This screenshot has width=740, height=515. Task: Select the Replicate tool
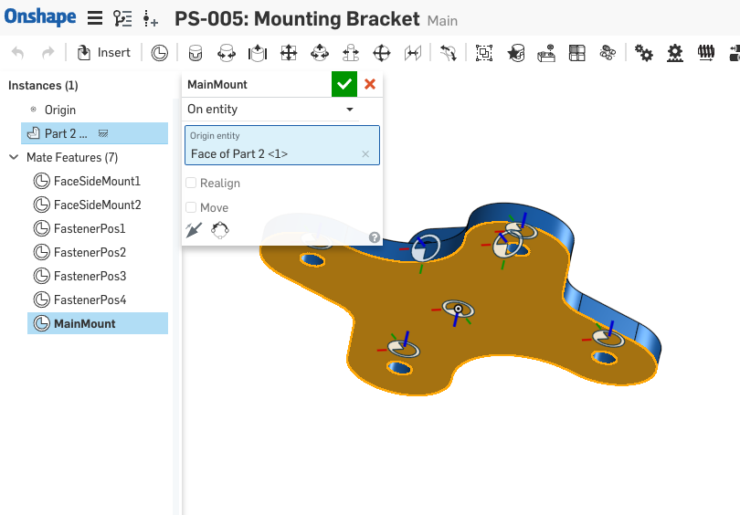pos(546,52)
